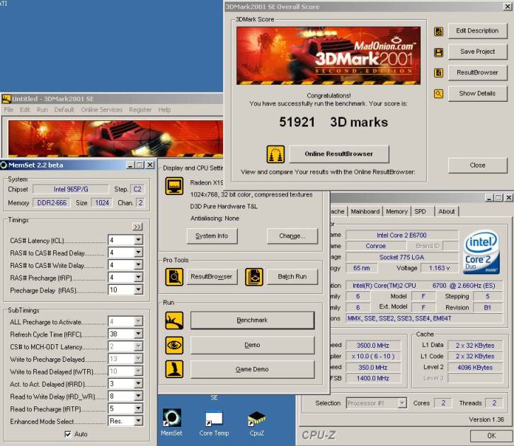This screenshot has width=514, height=446.
Task: Click the Edit Description button
Action: 477,31
